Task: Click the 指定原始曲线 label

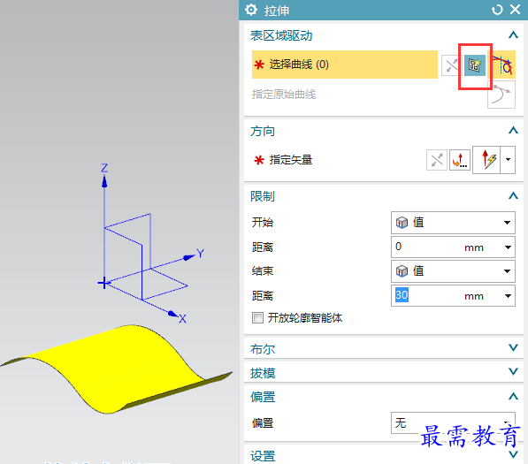Action: click(x=284, y=95)
